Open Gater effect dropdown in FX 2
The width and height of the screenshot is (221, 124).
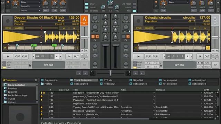point(178,2)
